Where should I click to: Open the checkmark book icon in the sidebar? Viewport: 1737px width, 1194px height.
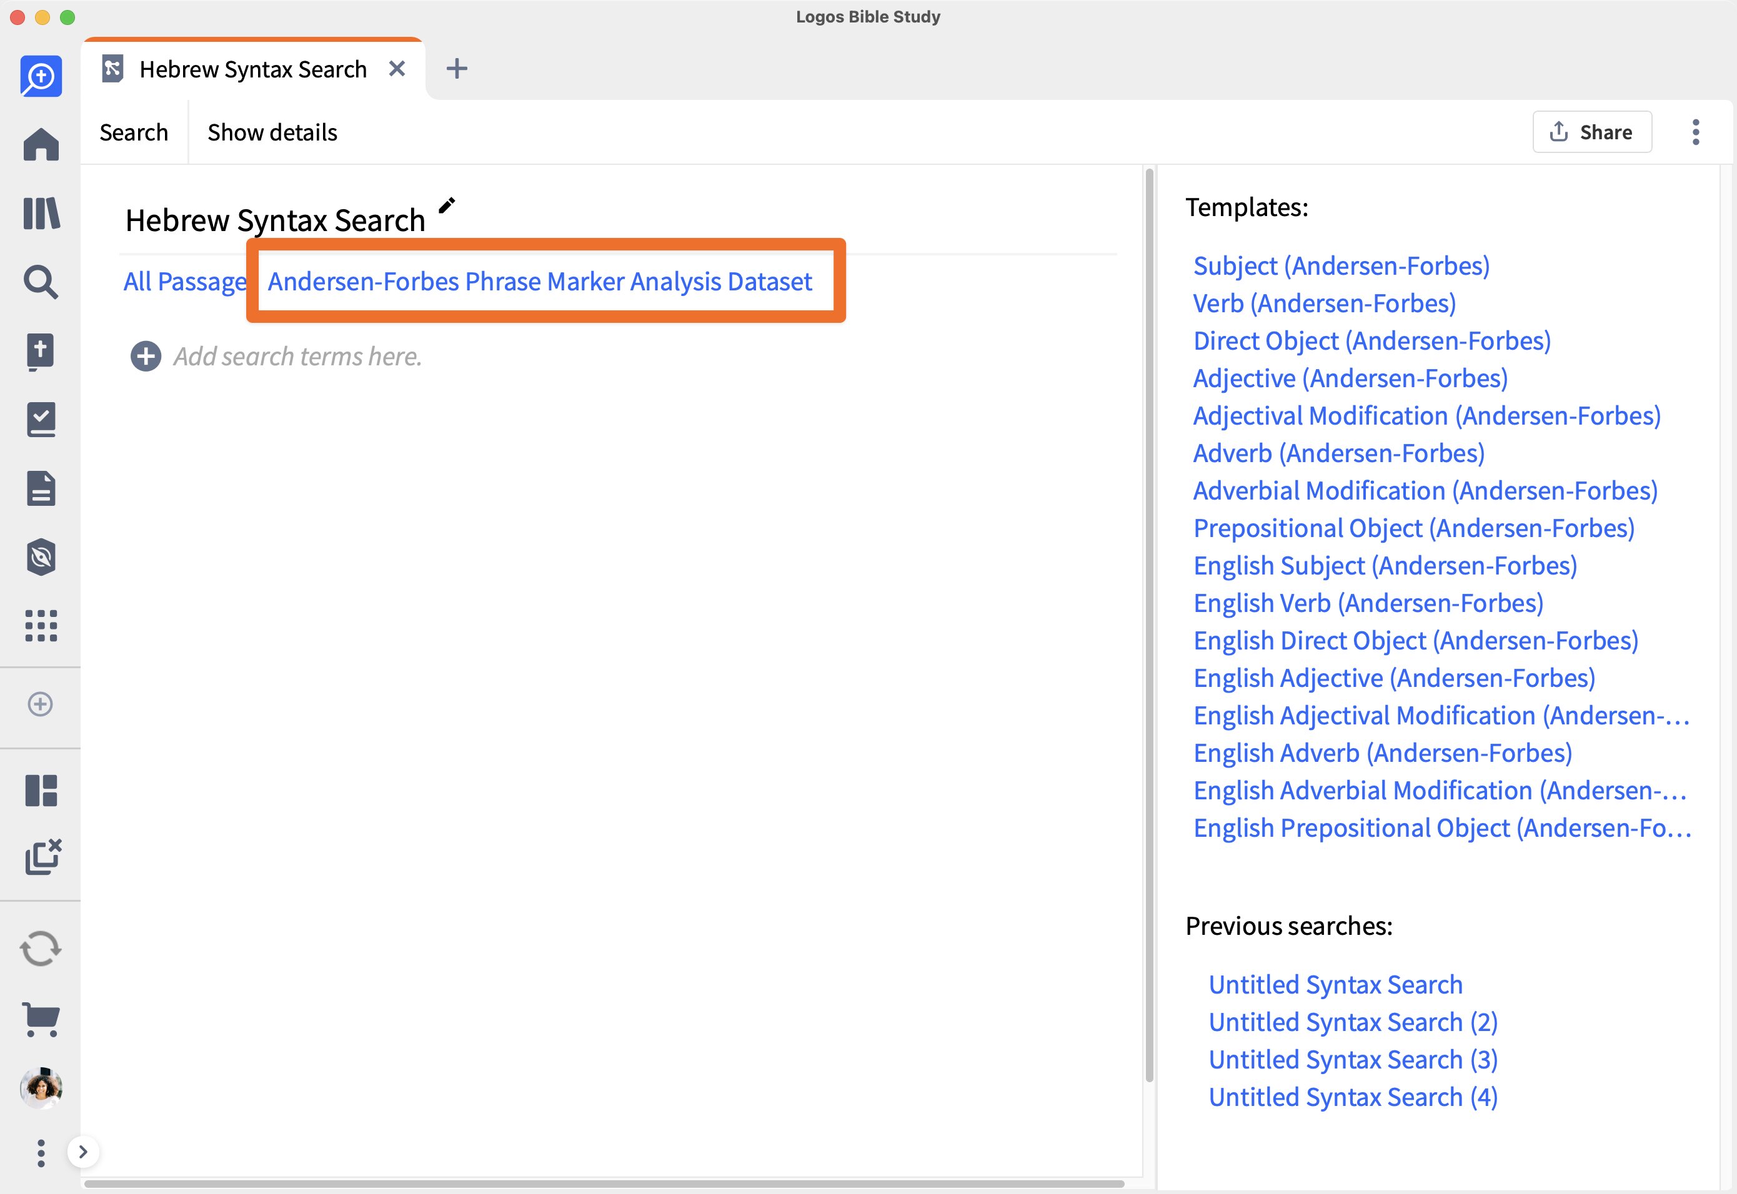(x=41, y=420)
